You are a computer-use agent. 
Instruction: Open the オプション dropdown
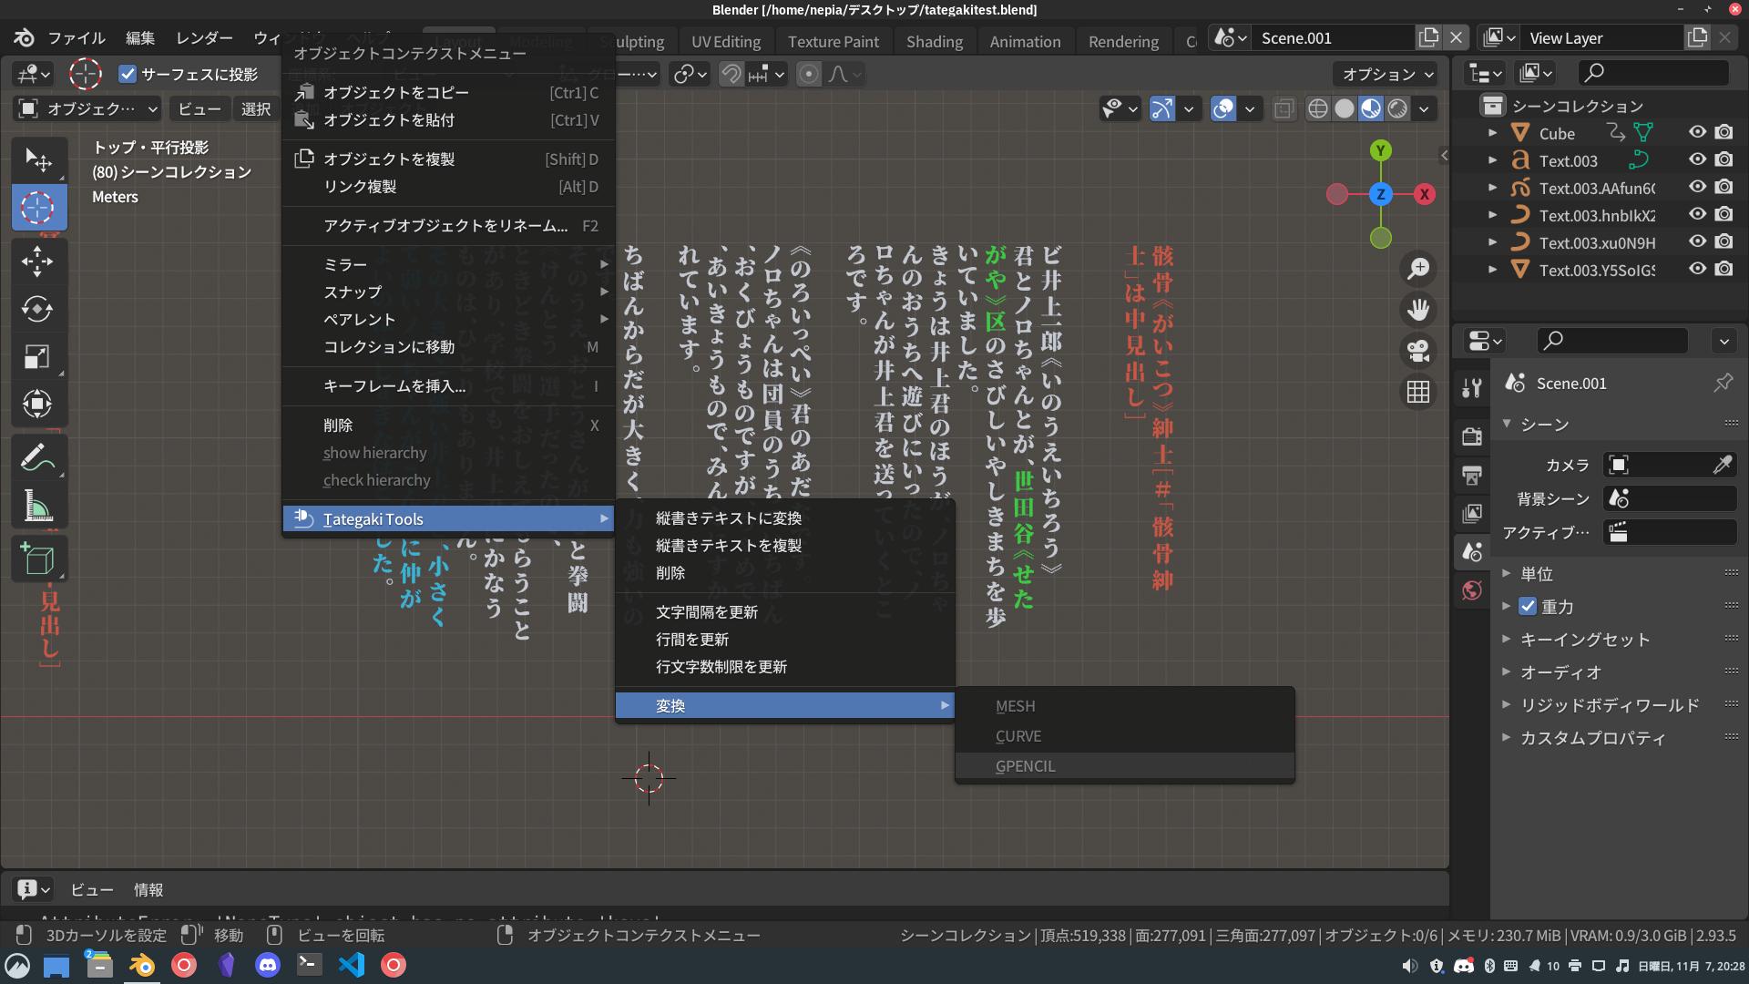1386,75
